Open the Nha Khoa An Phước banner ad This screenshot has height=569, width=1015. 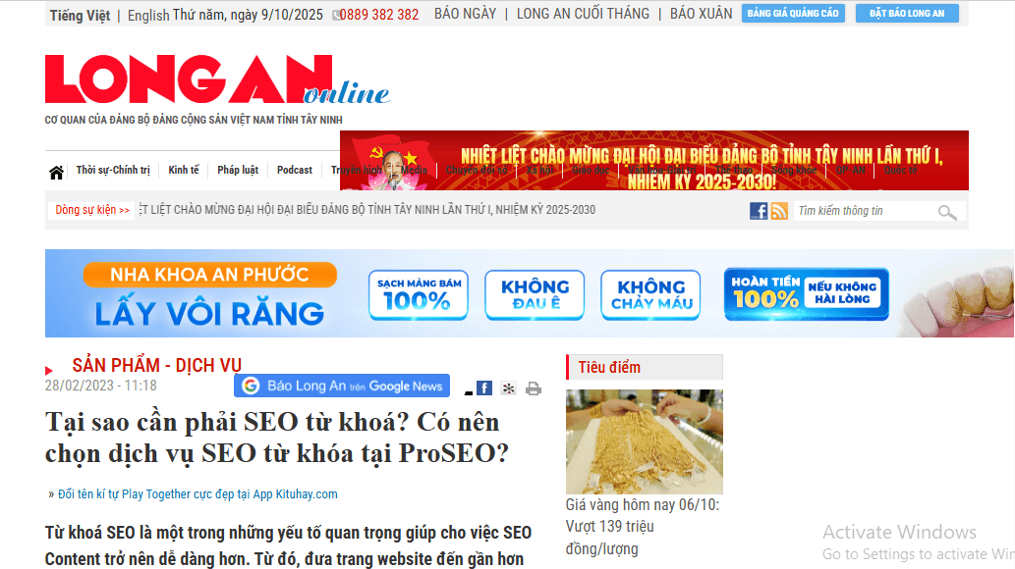click(530, 293)
